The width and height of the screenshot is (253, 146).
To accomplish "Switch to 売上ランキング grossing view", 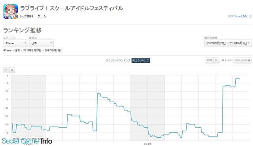I will click(x=141, y=60).
